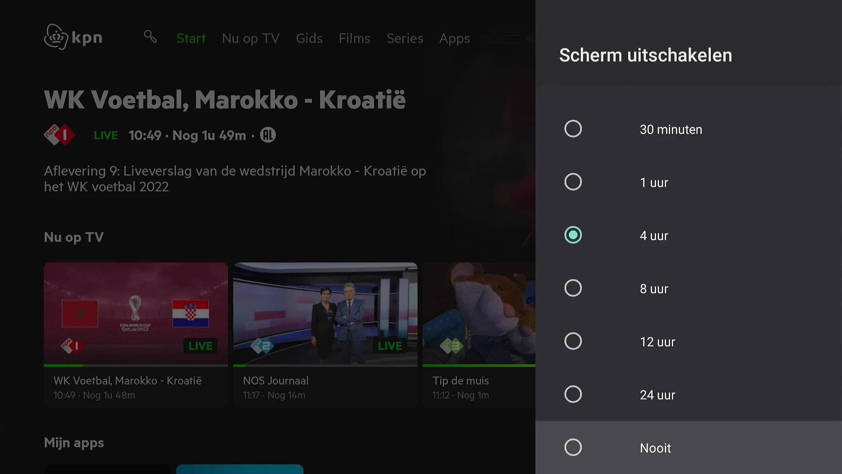Go to Nu op TV tab
The width and height of the screenshot is (842, 474).
coord(251,39)
